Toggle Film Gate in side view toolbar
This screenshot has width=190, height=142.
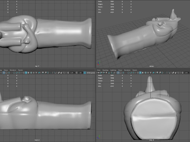[x=121, y=73]
